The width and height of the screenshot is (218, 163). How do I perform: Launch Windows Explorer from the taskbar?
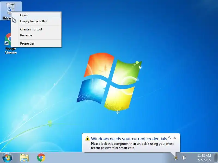(x=24, y=158)
